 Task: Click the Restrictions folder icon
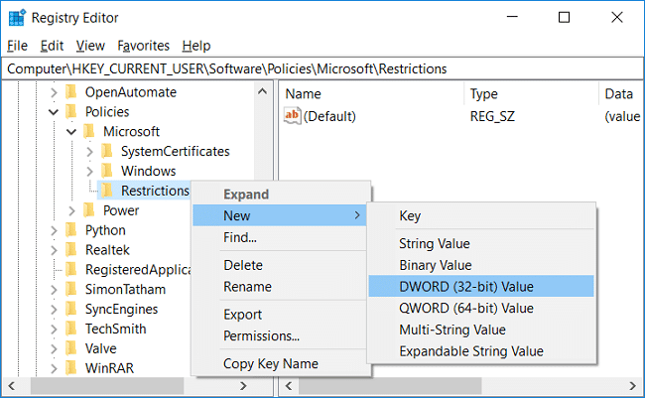pyautogui.click(x=107, y=191)
